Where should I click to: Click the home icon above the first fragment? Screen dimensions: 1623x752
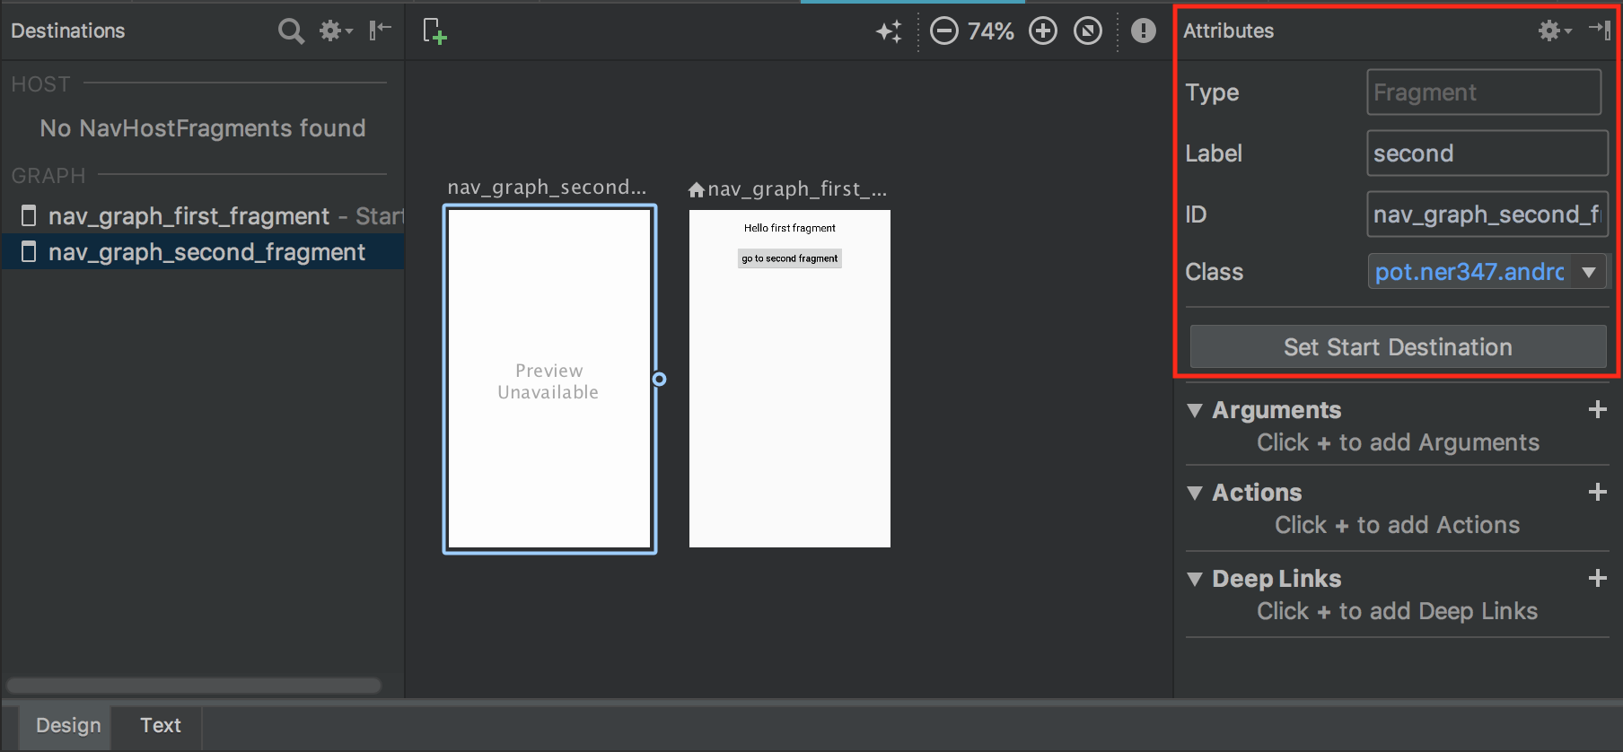coord(696,189)
